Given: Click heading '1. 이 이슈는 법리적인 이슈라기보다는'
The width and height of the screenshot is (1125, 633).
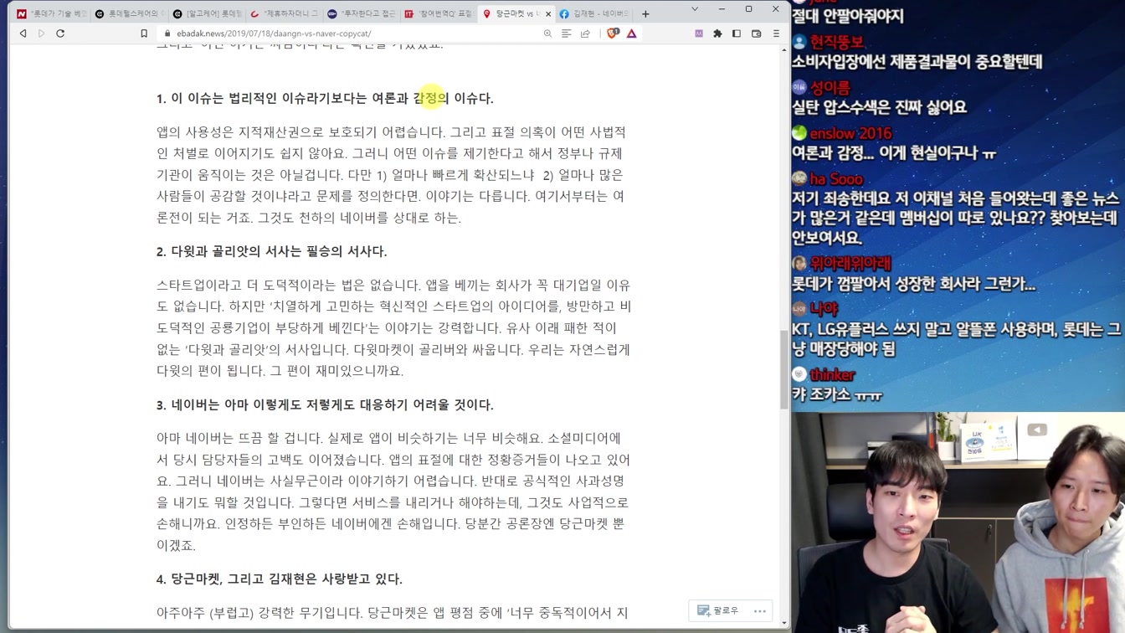Looking at the screenshot, I should click(x=325, y=98).
